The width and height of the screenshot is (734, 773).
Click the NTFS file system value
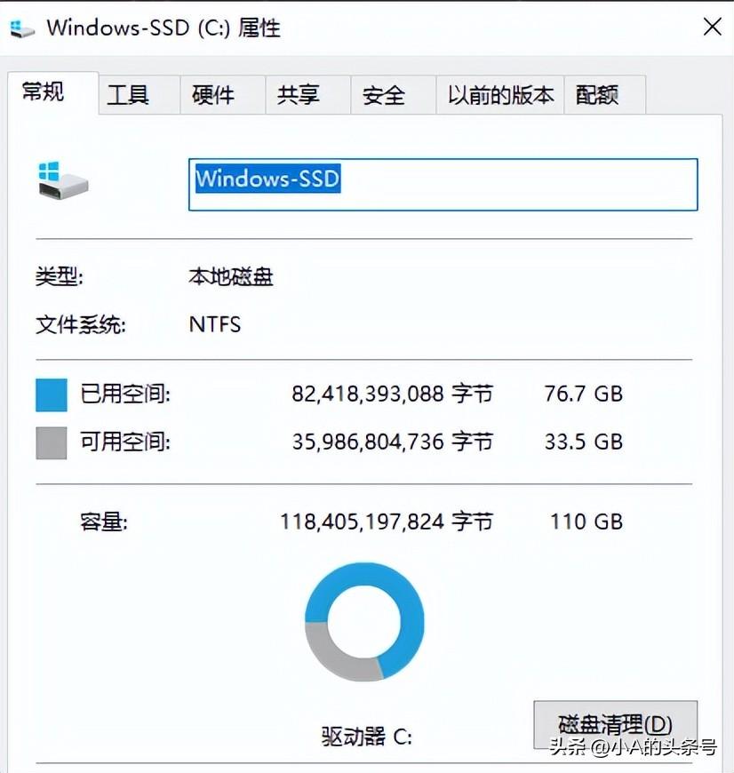(215, 324)
